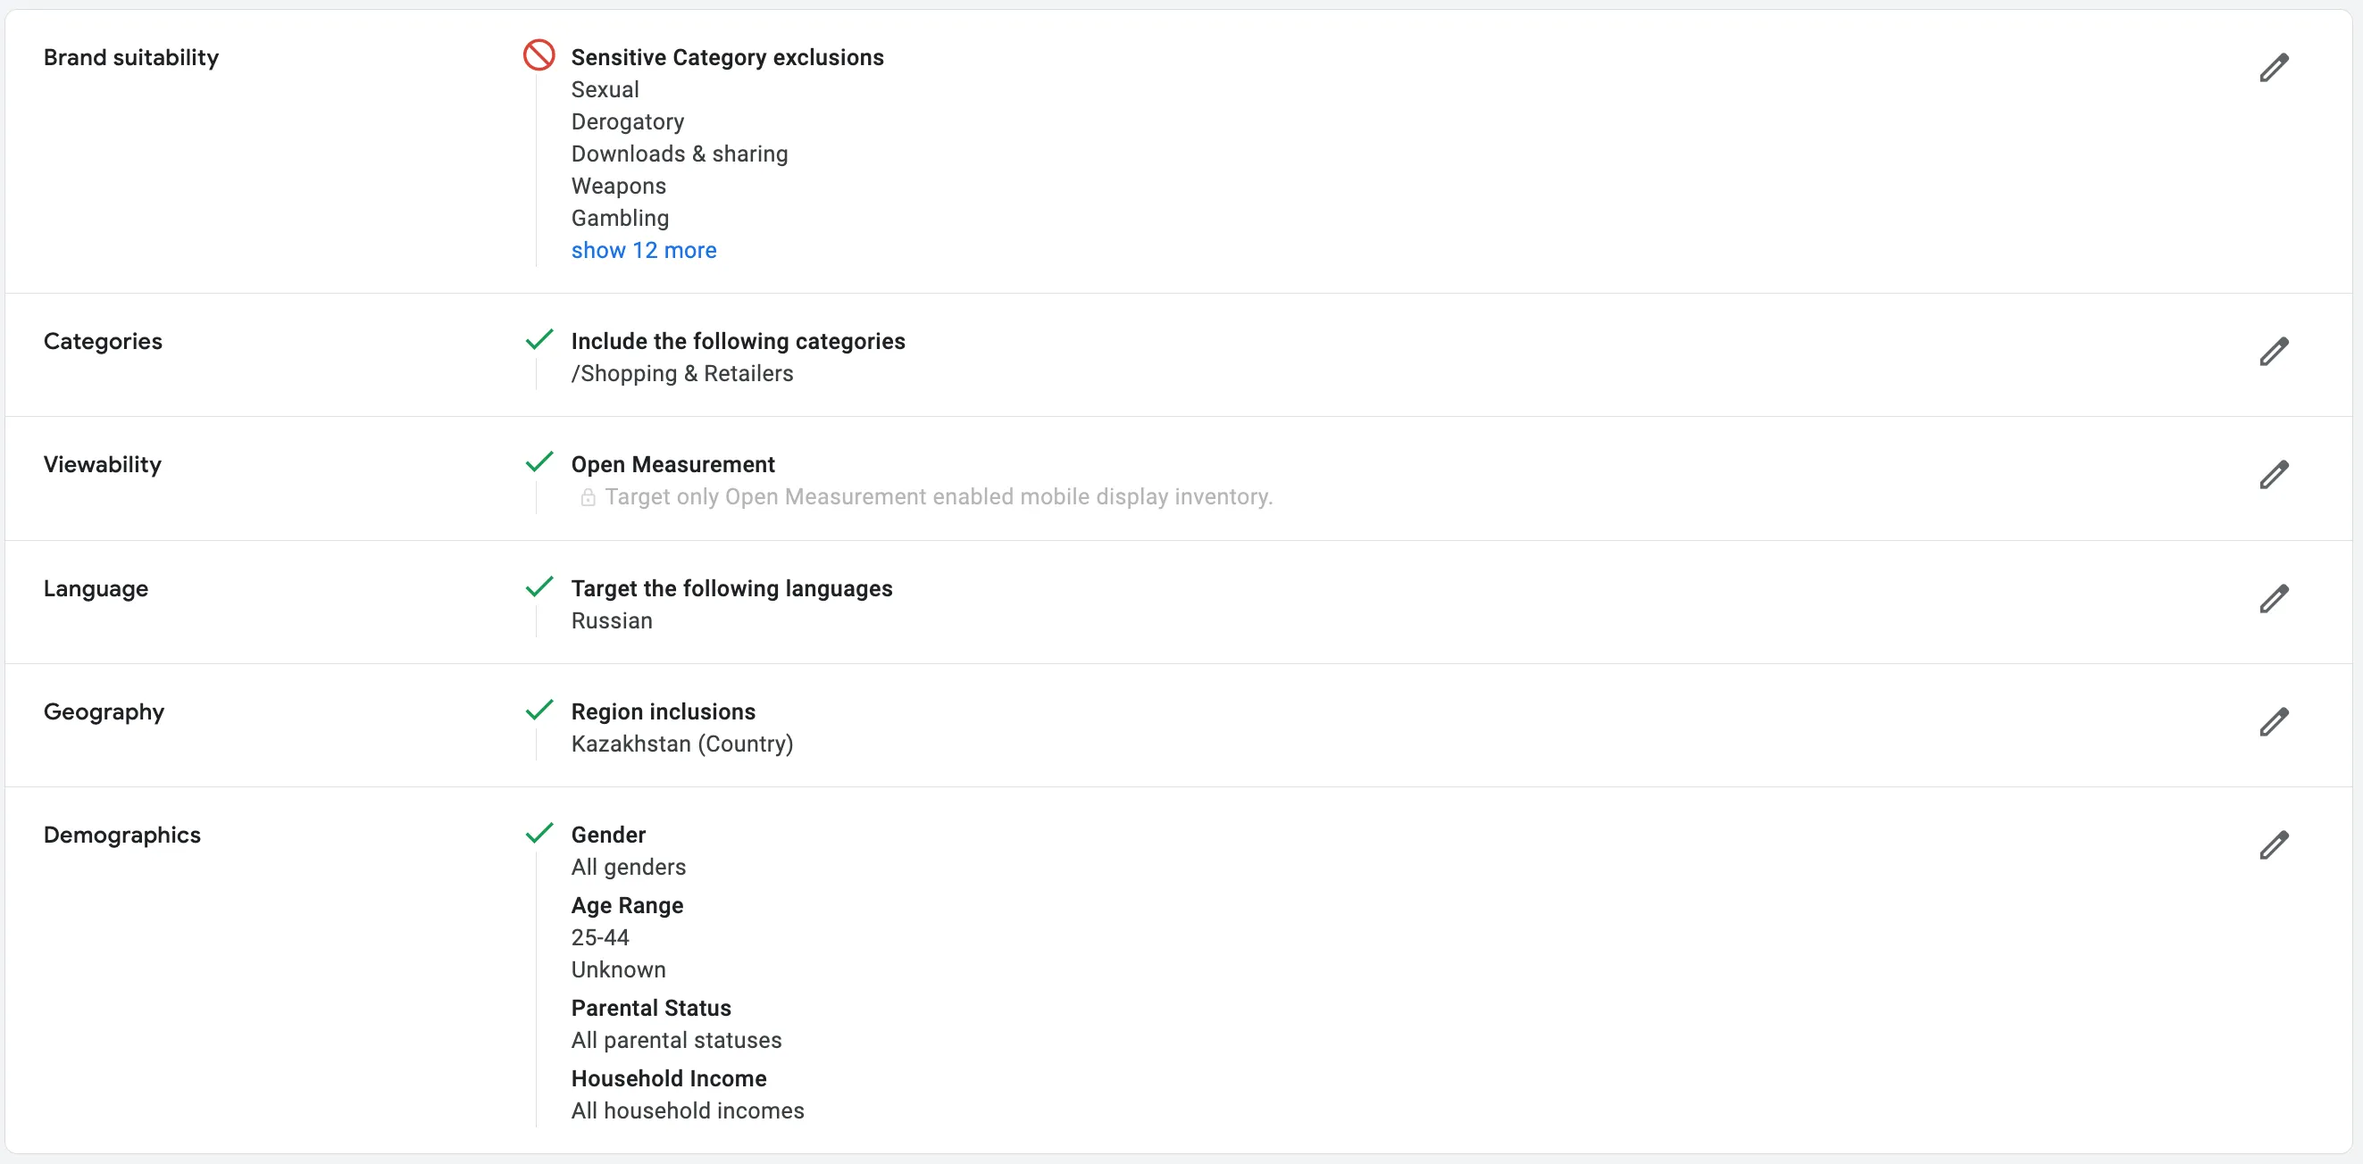Click 'All household incomes' value
This screenshot has width=2363, height=1164.
(x=687, y=1110)
